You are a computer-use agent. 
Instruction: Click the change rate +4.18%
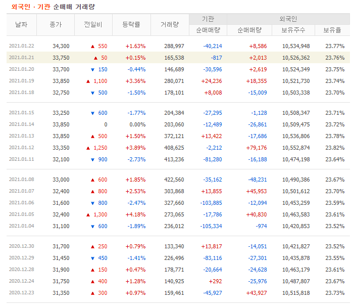(x=135, y=214)
